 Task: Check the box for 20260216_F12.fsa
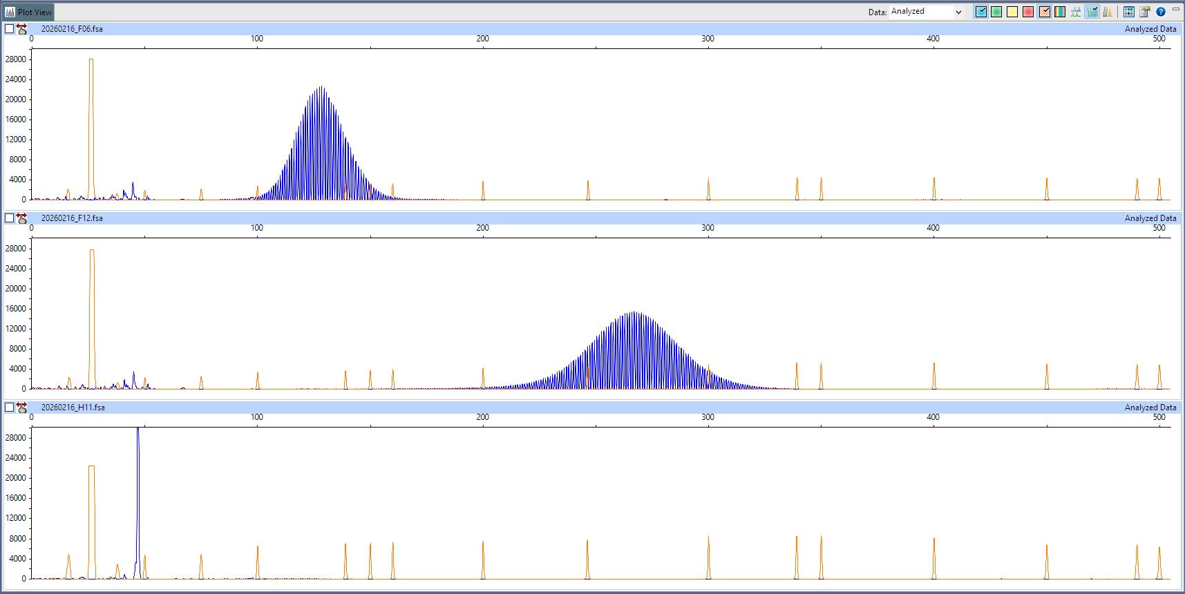click(9, 218)
